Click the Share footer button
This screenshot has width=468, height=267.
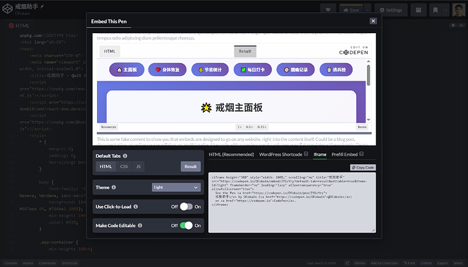(458, 263)
